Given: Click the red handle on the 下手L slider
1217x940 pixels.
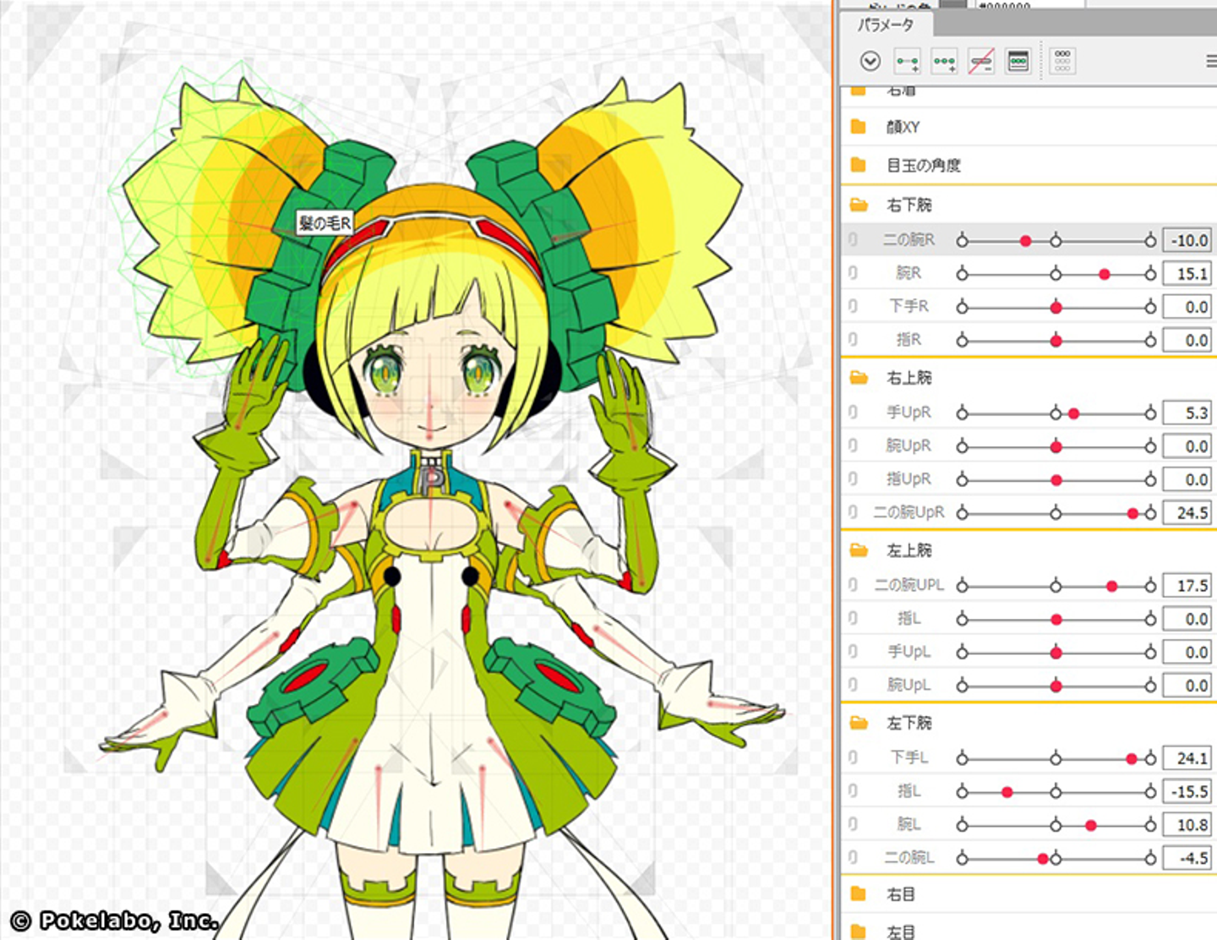Looking at the screenshot, I should click(x=1132, y=759).
